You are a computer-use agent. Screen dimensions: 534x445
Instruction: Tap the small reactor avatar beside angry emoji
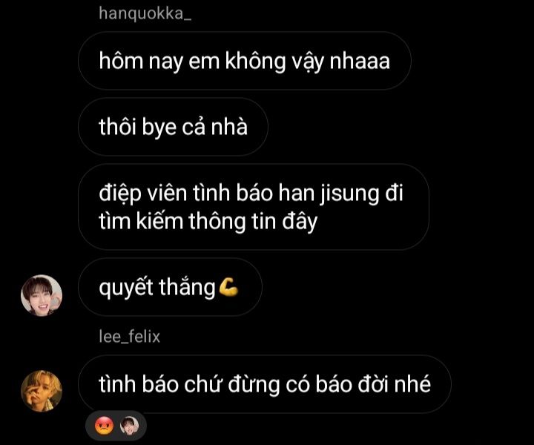[x=130, y=426]
